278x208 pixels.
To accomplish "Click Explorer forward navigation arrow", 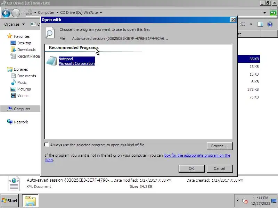I will point(16,13).
